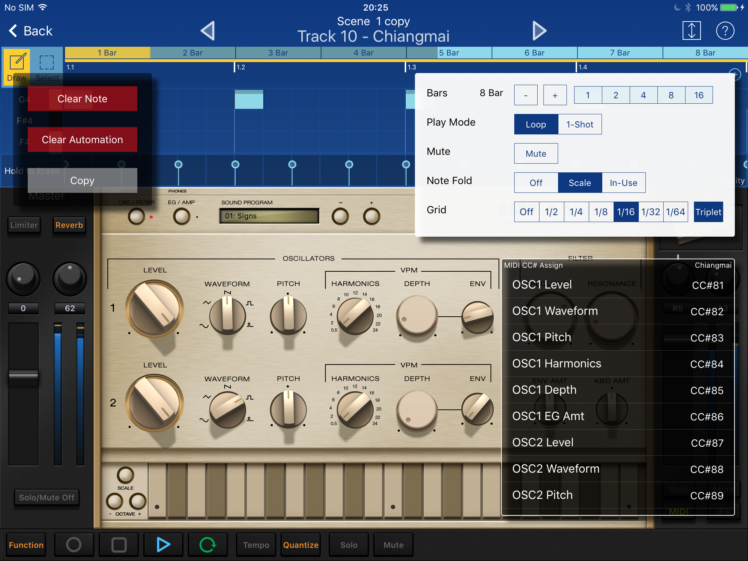Go to previous track arrow
Viewport: 748px width, 561px height.
208,31
